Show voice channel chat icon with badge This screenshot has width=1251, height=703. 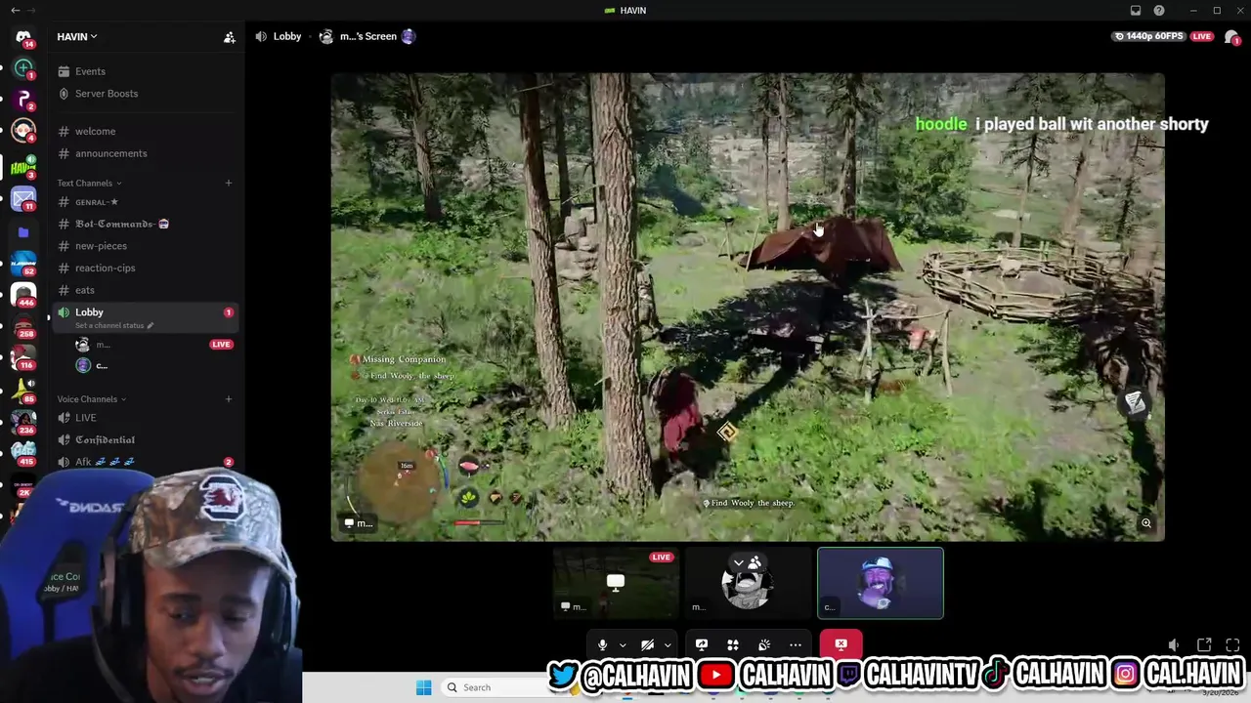(1231, 37)
